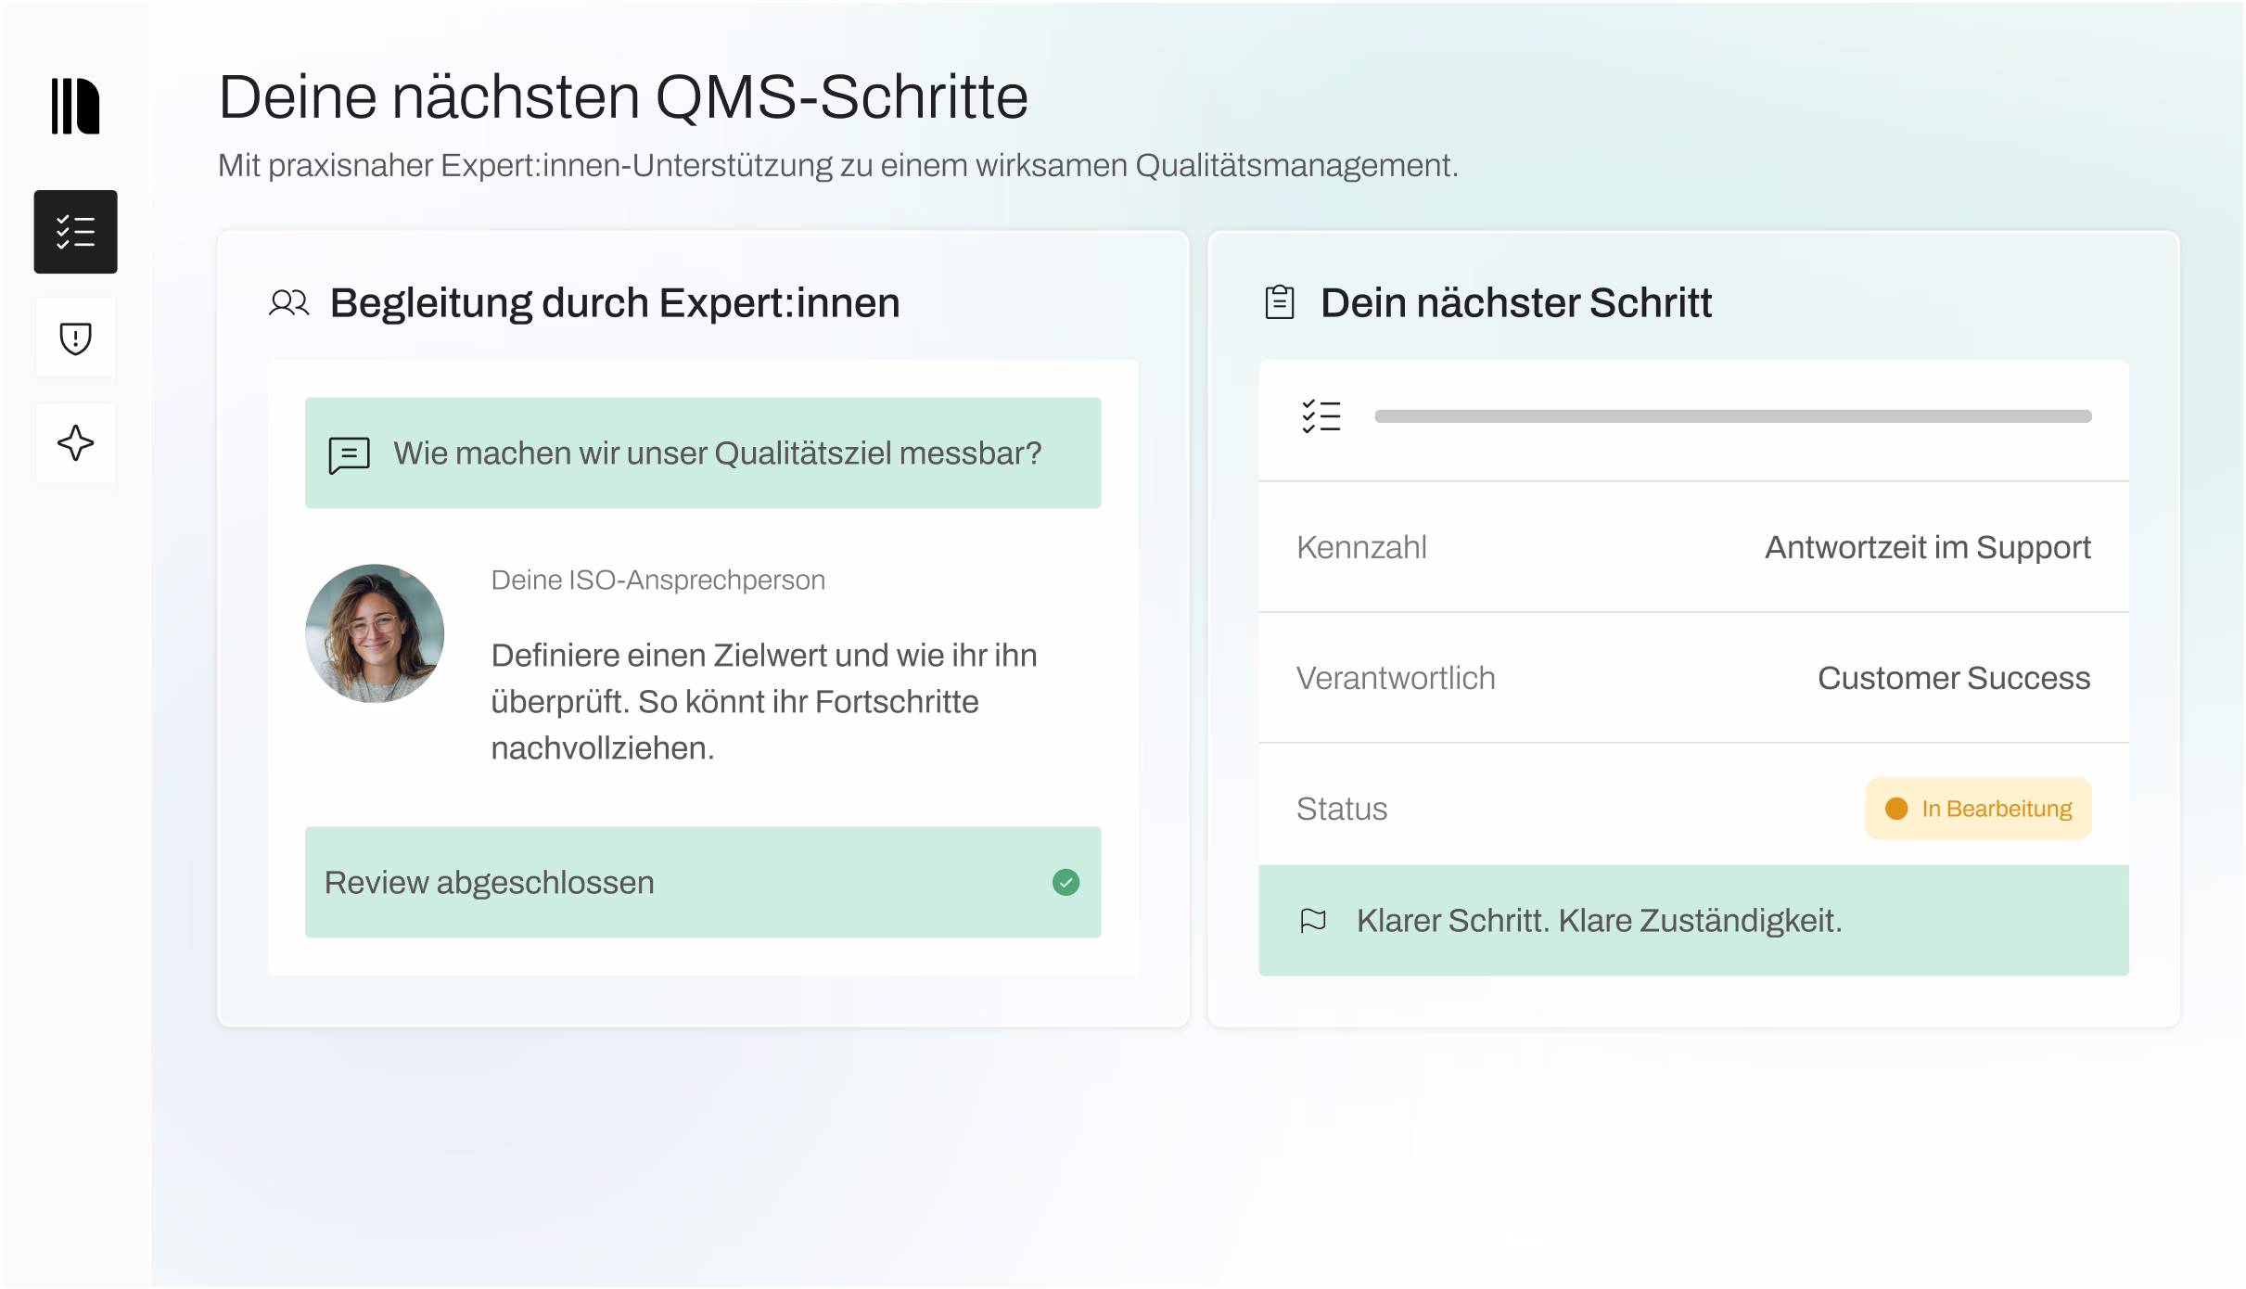
Task: Click the green checkmark on Review abgeschlossen
Action: [1066, 883]
